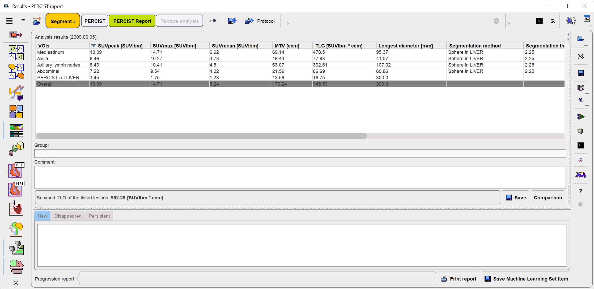Viewport: 594px width, 289px height.
Task: Click the Comparison button
Action: click(548, 198)
